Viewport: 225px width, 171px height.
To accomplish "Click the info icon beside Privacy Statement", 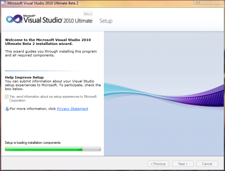I will click(x=7, y=109).
